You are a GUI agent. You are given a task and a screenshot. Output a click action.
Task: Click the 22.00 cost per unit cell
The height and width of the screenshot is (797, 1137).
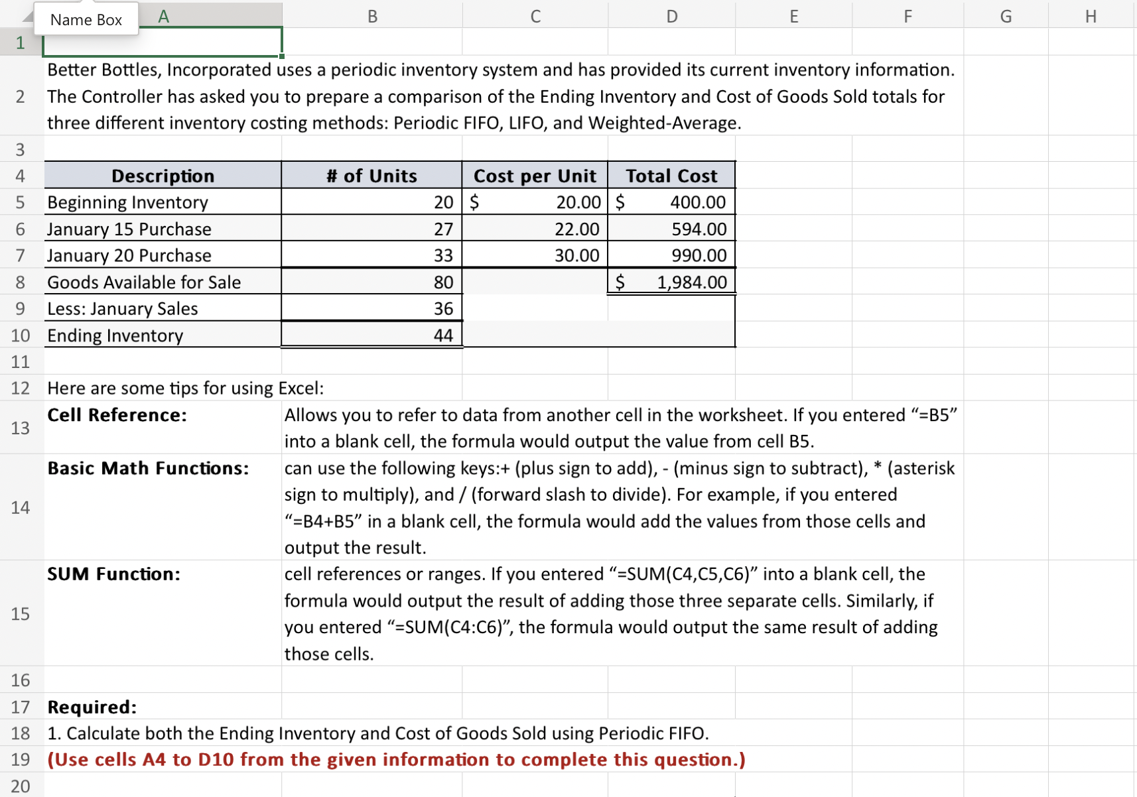pyautogui.click(x=535, y=229)
